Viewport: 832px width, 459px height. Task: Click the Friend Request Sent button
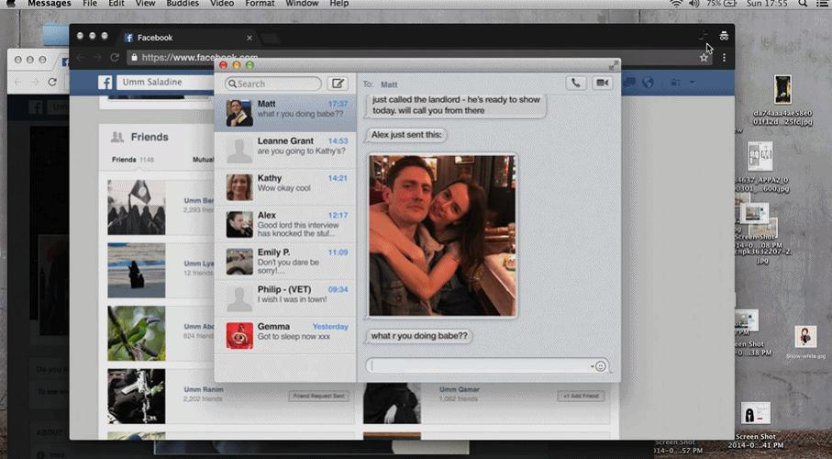tap(318, 396)
